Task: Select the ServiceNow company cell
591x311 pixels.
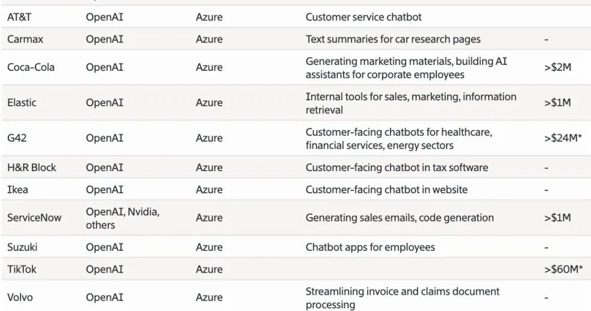Action: (x=34, y=218)
